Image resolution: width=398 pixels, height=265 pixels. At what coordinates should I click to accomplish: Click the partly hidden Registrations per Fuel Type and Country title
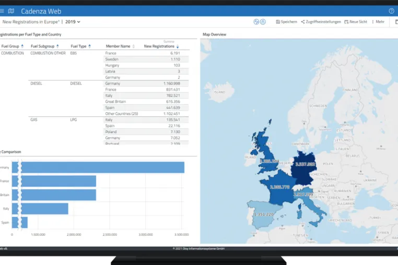30,34
